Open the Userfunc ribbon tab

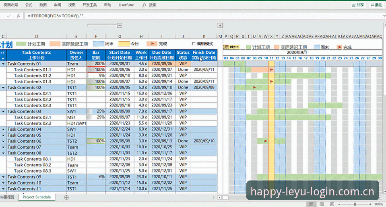[126, 5]
